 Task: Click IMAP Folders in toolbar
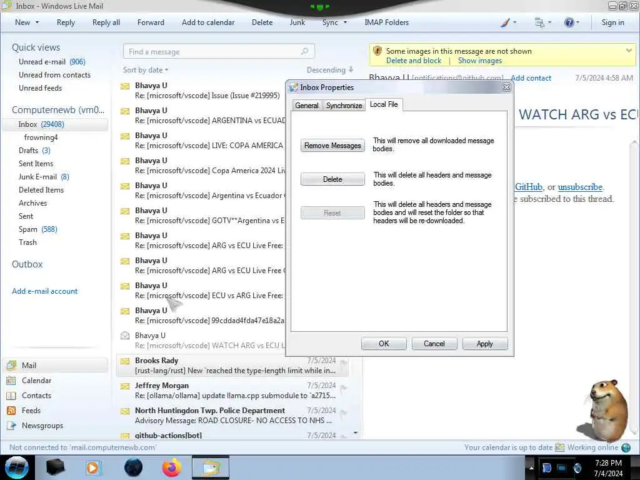coord(386,22)
